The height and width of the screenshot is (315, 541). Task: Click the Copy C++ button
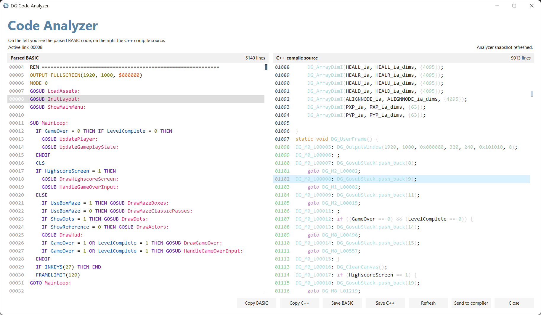tap(299, 303)
